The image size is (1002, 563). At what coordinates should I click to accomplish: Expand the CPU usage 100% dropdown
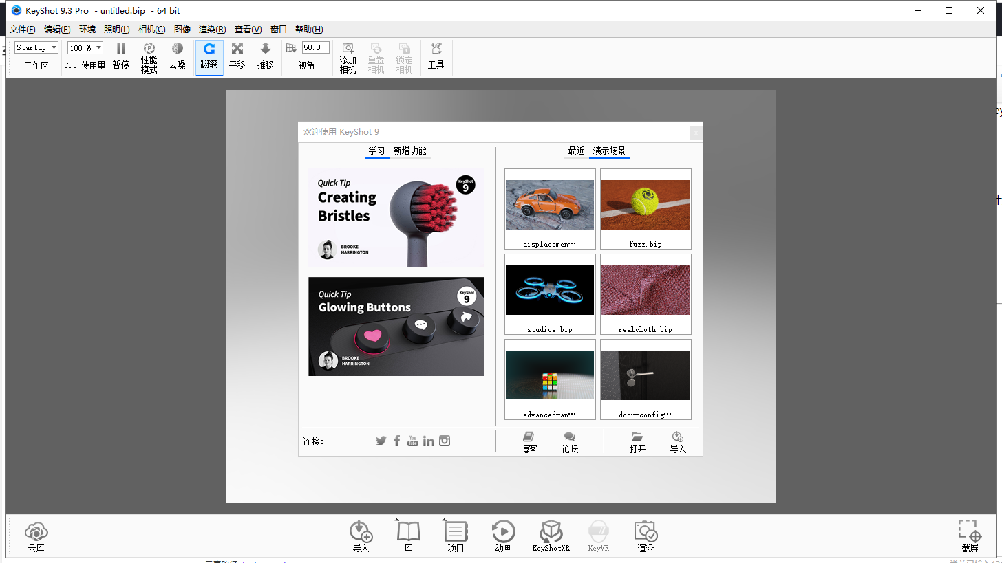point(85,48)
